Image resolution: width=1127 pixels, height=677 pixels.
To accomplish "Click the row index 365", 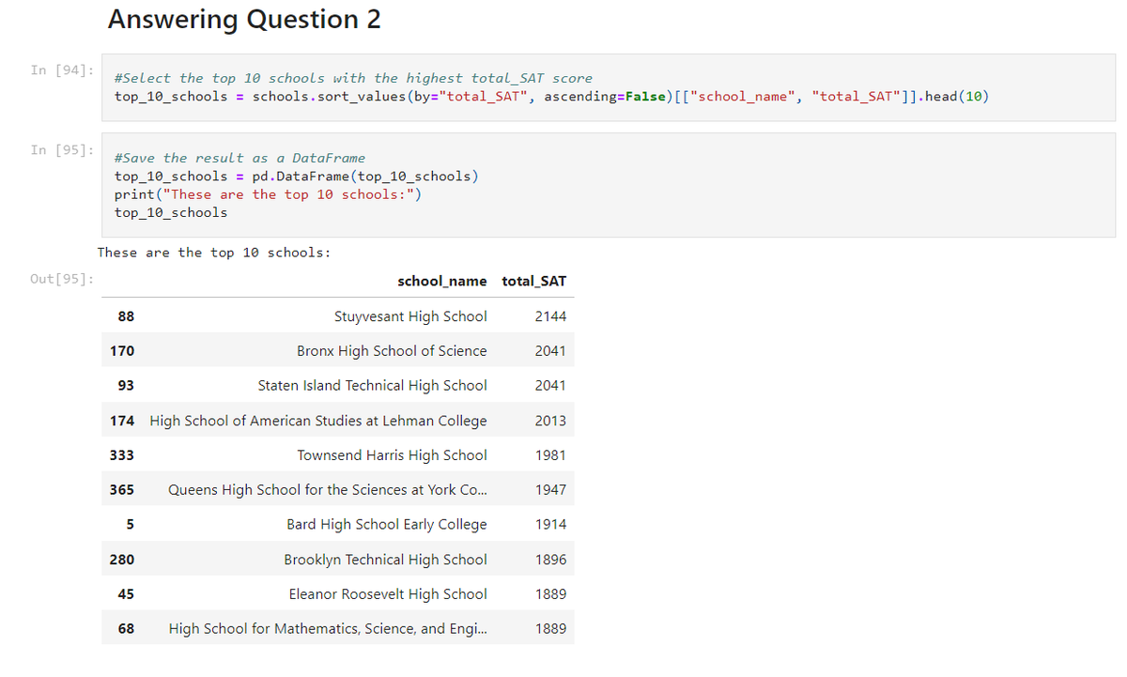I will [x=122, y=490].
